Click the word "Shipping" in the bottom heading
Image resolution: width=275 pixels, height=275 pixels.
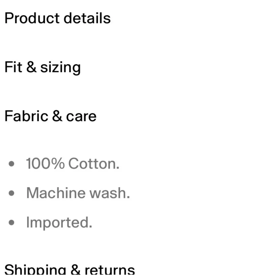coord(35,269)
